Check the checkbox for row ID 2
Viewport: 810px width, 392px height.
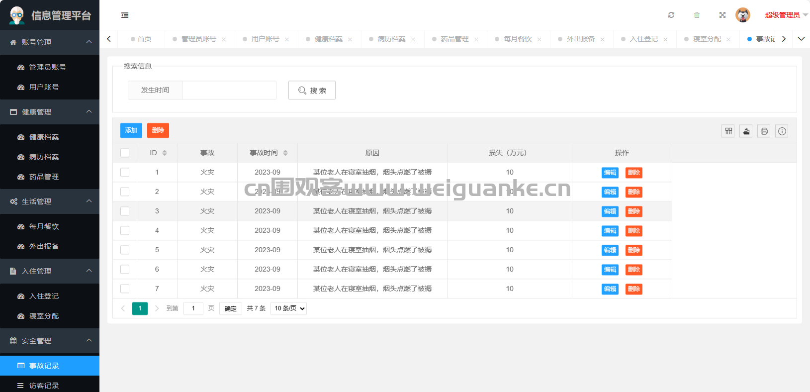coord(125,192)
